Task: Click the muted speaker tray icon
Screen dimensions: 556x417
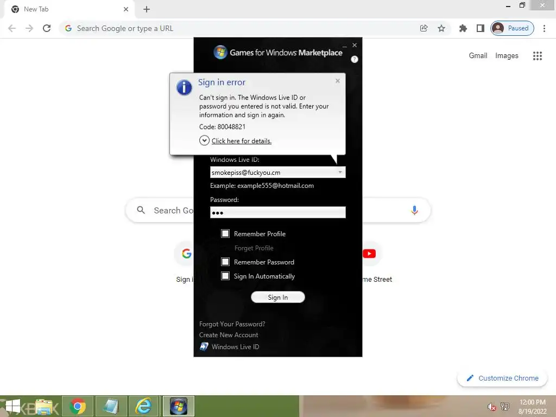Action: point(491,407)
